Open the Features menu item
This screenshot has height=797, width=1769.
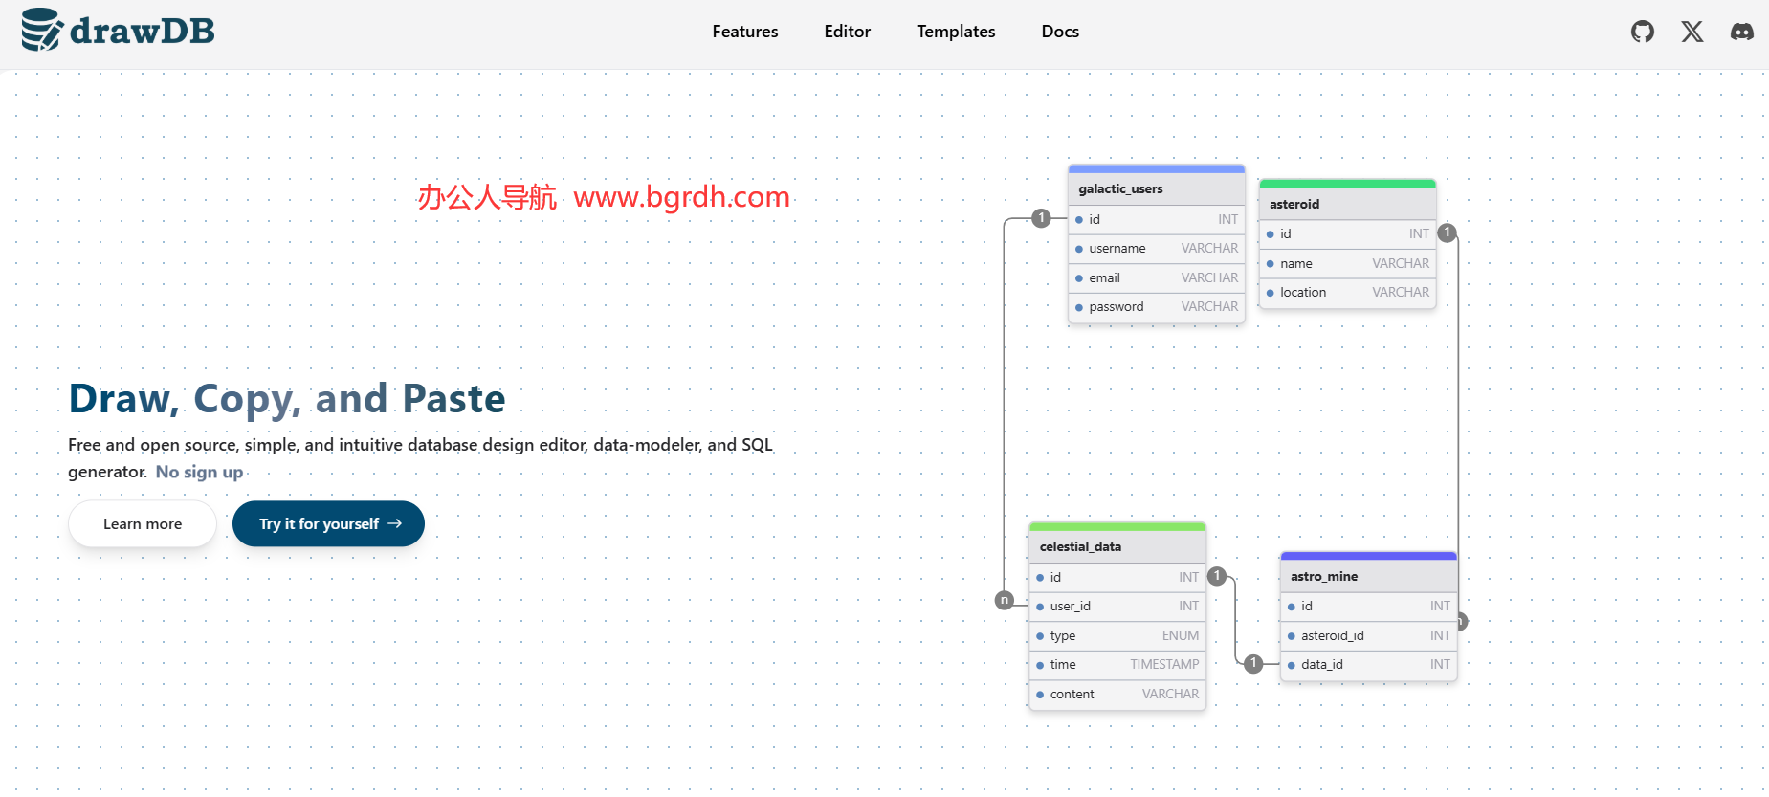pyautogui.click(x=744, y=32)
